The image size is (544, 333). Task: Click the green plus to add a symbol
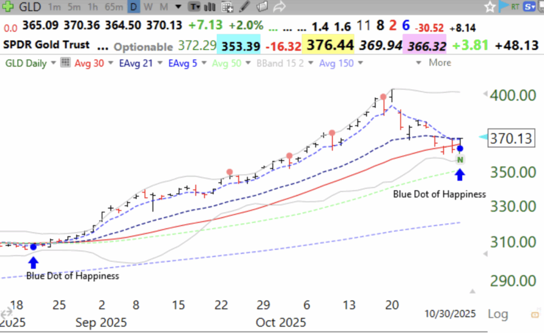tap(7, 7)
